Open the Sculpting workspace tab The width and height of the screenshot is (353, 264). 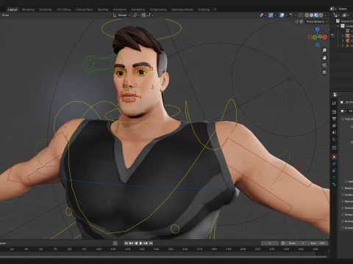[x=46, y=10]
